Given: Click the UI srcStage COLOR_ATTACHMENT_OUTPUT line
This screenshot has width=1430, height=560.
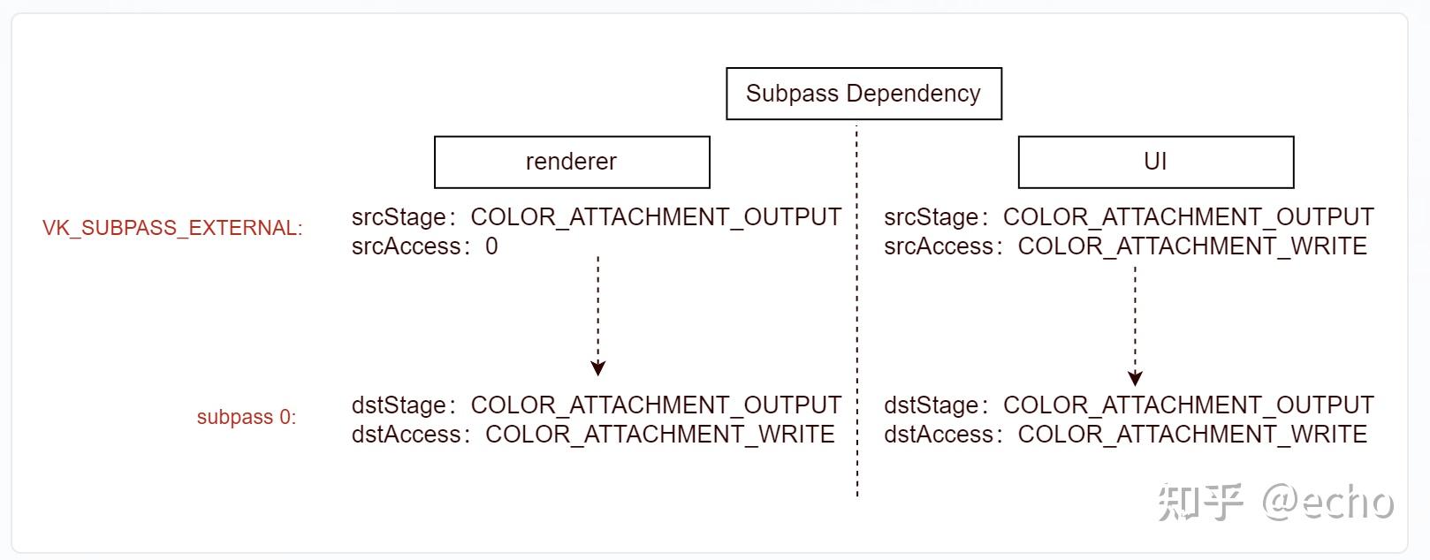Looking at the screenshot, I should tap(1129, 217).
